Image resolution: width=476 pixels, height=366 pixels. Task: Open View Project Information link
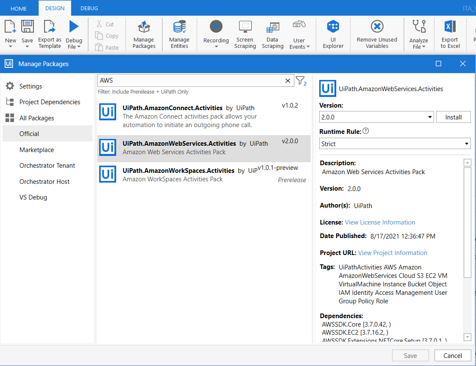coord(392,253)
